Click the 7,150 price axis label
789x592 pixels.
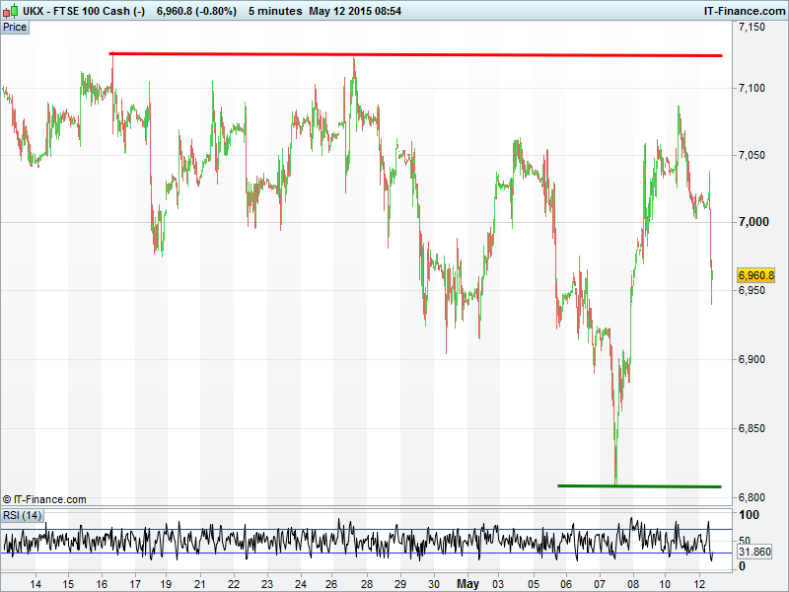(x=752, y=28)
